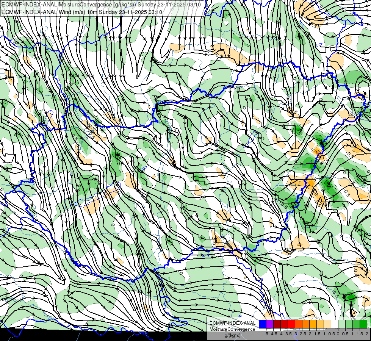This screenshot has width=371, height=341.
Task: Click the -4.5 tick label on legend
Action: tap(274, 334)
